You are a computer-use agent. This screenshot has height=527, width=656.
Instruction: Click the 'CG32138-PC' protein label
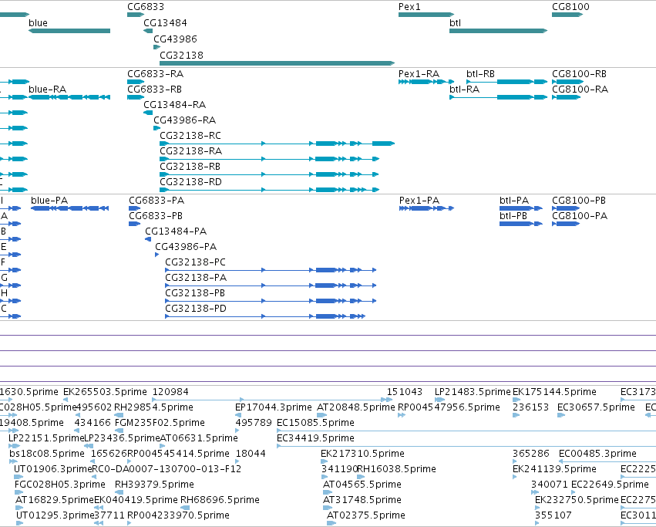(x=195, y=262)
